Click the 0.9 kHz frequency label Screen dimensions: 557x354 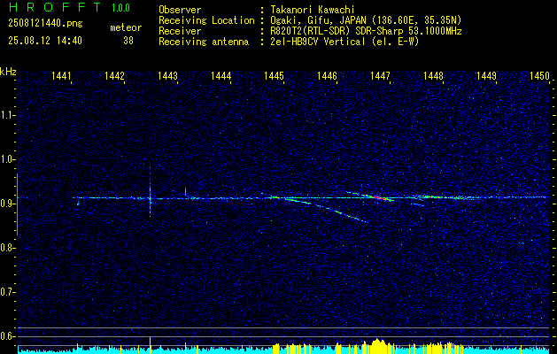(x=6, y=204)
